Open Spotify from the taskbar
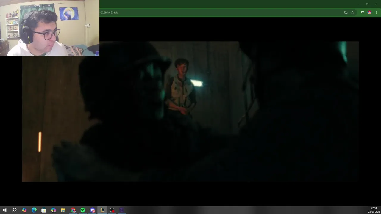Screen dimensions: 381x214 pos(83,210)
